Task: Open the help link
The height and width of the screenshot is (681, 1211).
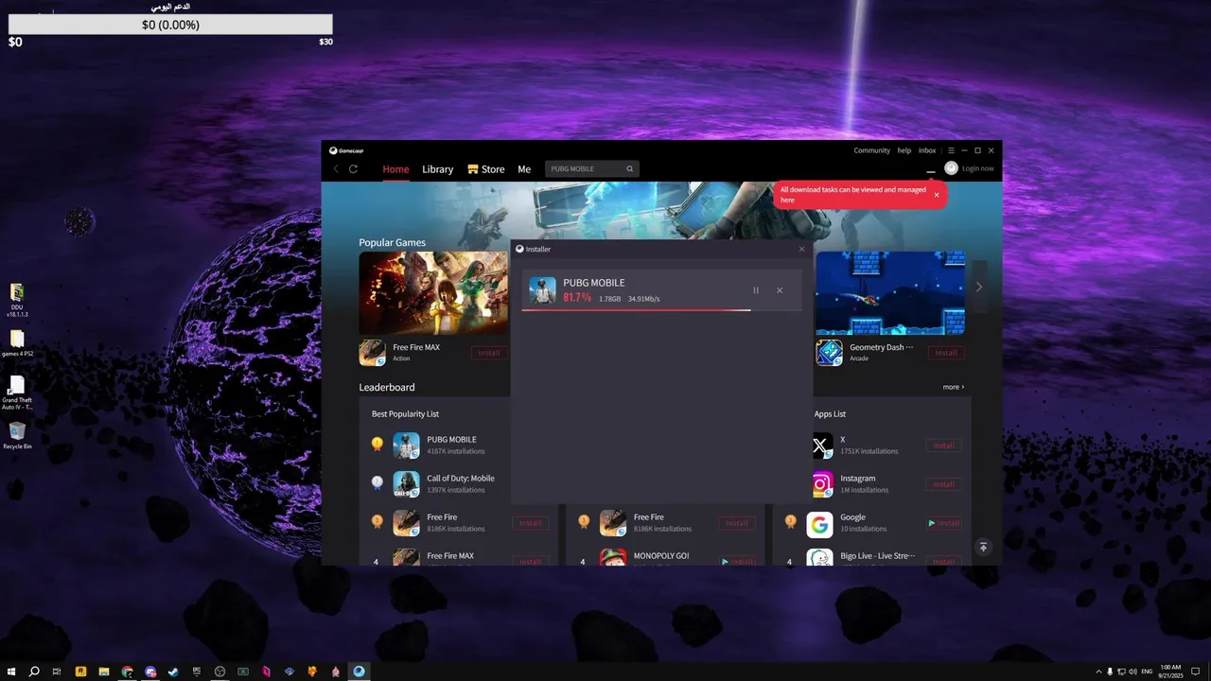Action: 904,150
